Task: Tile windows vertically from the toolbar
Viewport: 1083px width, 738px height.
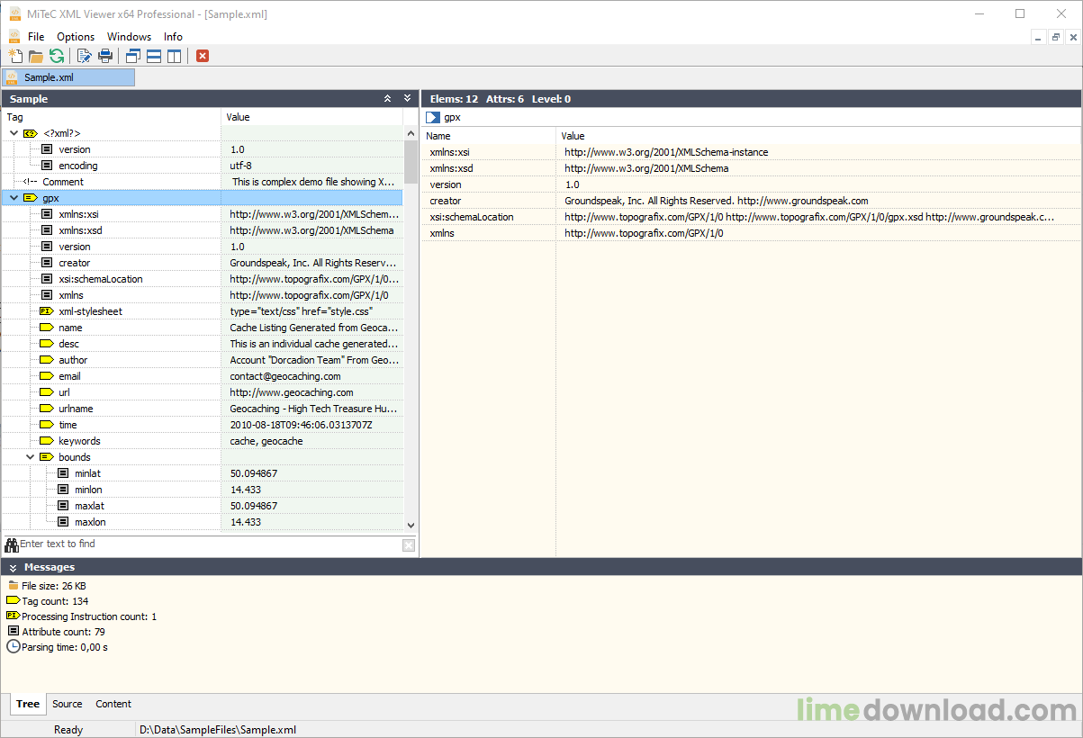Action: pos(174,56)
